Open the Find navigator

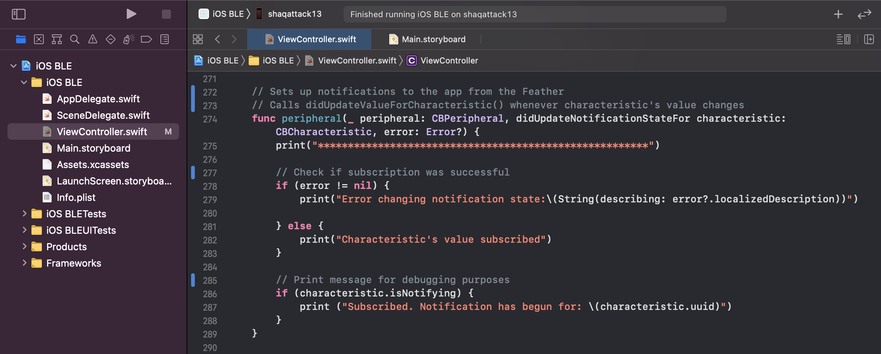75,39
